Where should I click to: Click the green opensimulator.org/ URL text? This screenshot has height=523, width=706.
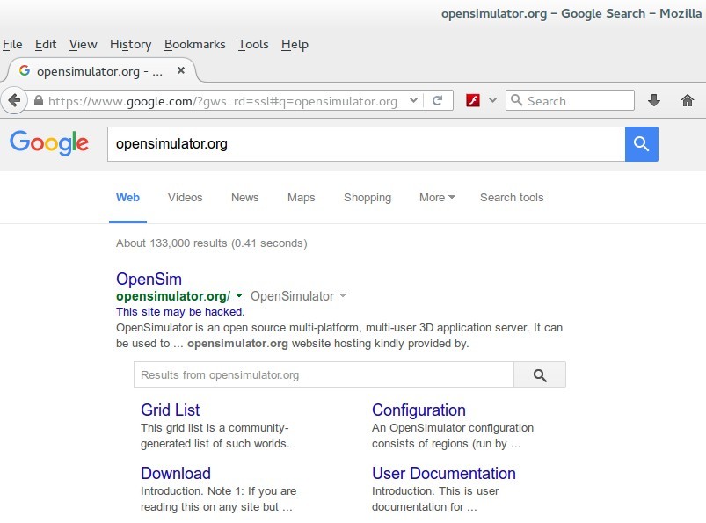(173, 296)
